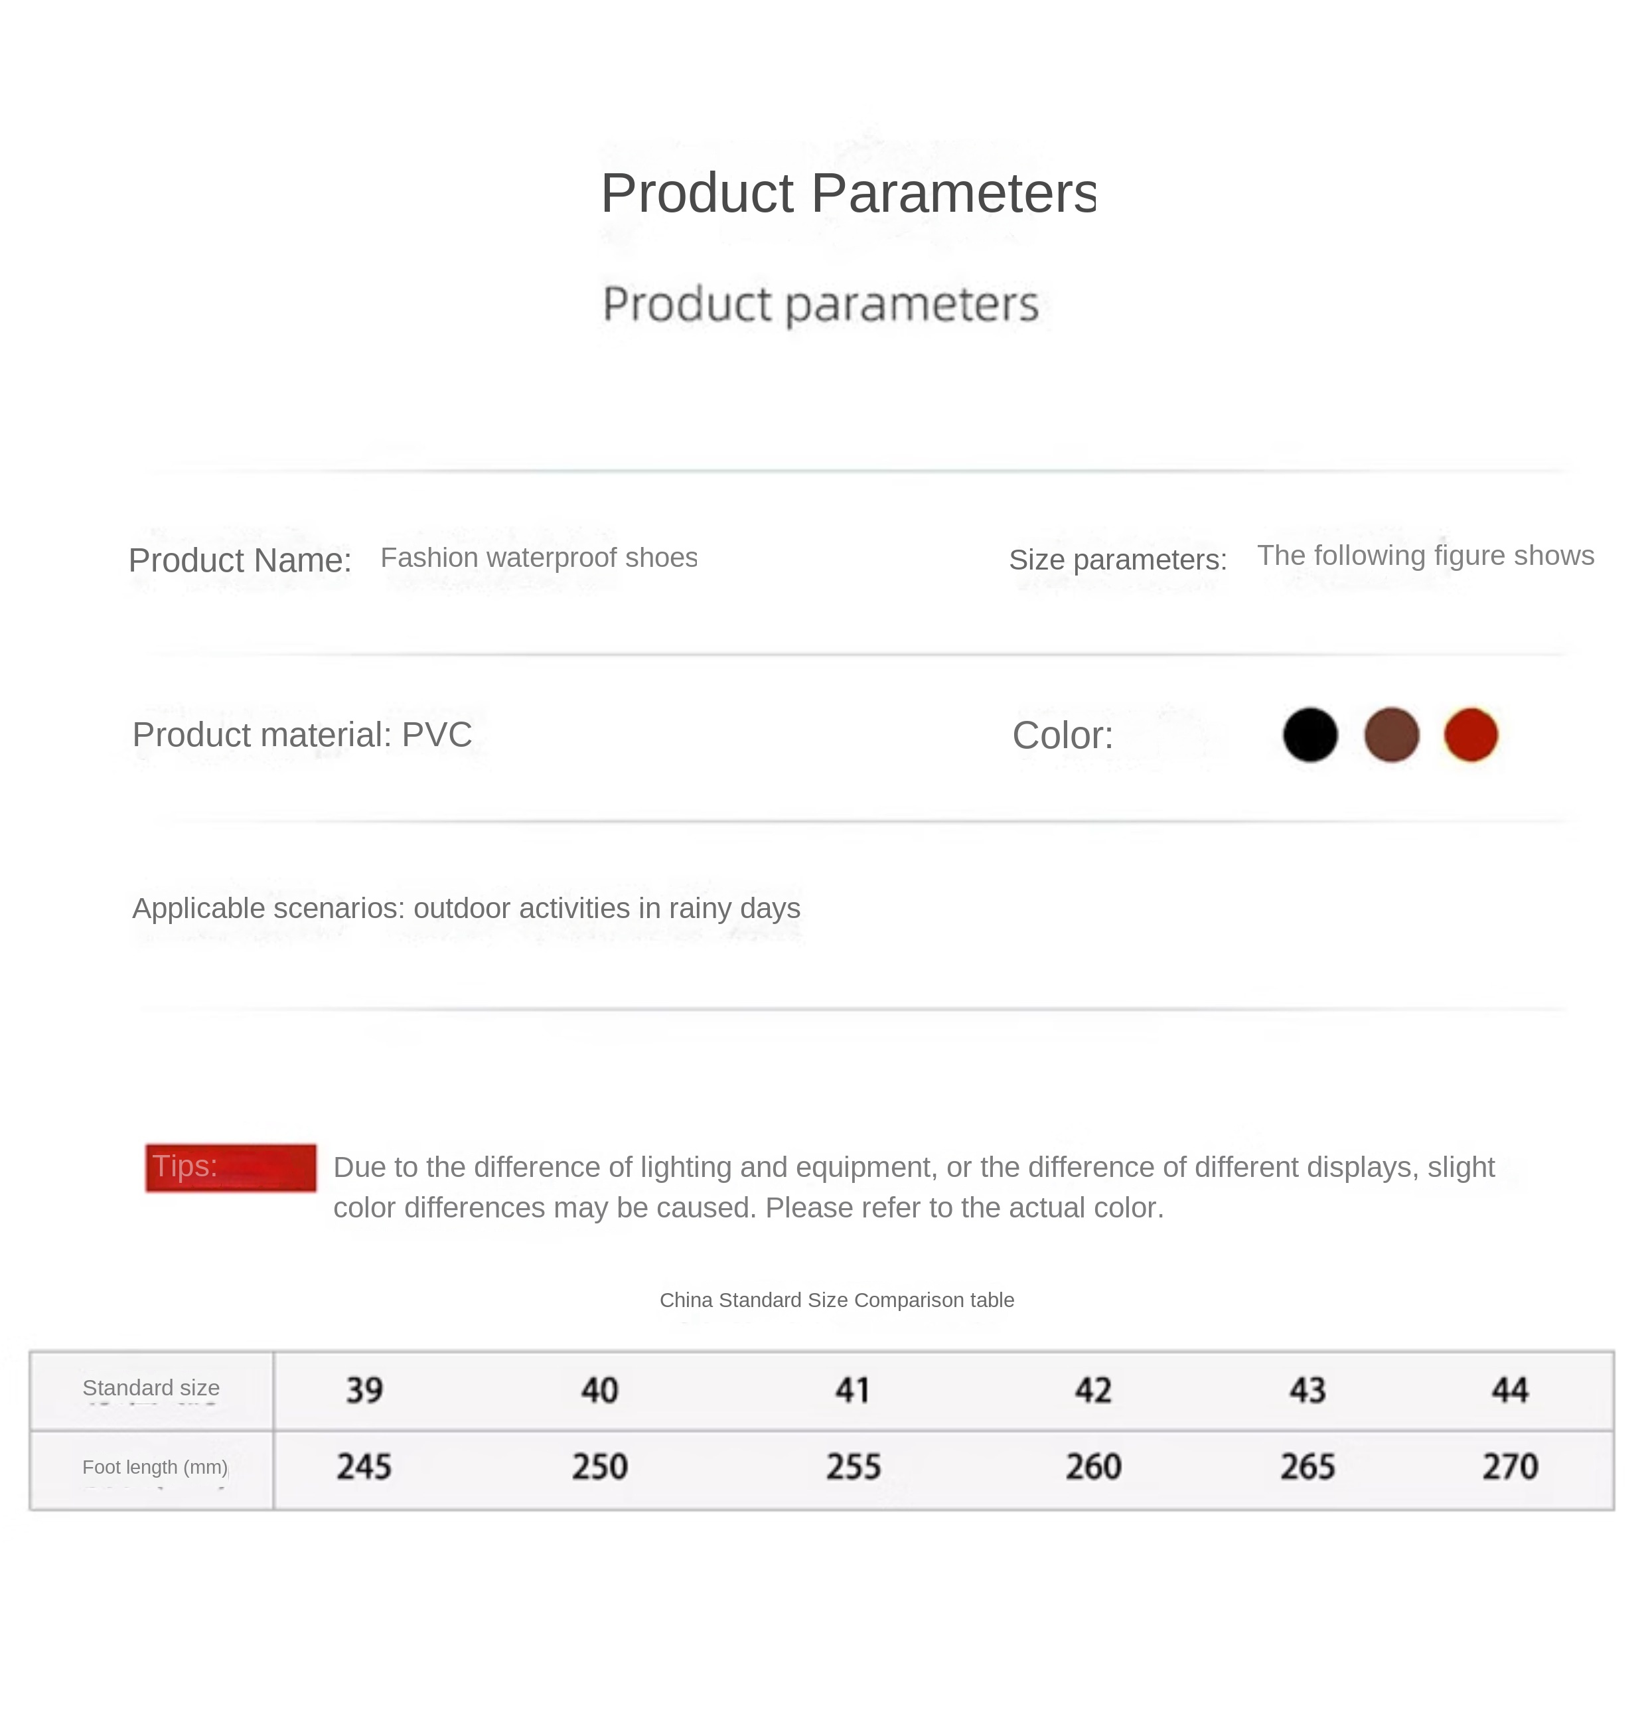Click China Standard Size Comparison table title
The height and width of the screenshot is (1710, 1646).
tap(836, 1300)
